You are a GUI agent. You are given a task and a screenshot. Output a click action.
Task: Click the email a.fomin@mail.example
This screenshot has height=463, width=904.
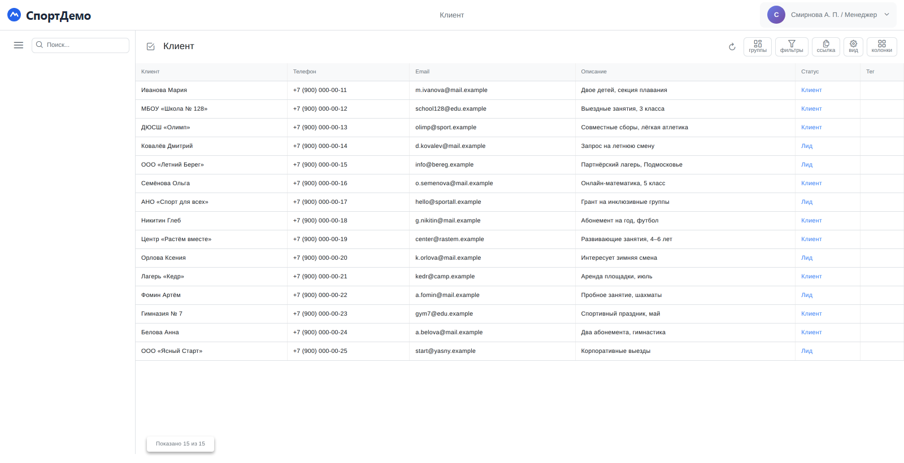[x=447, y=295]
